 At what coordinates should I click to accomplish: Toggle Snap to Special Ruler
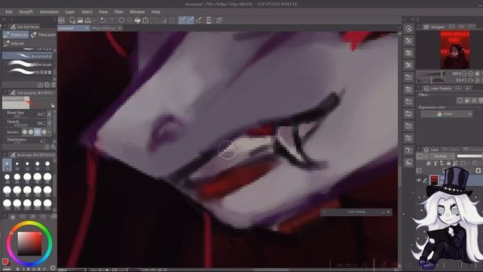191,20
